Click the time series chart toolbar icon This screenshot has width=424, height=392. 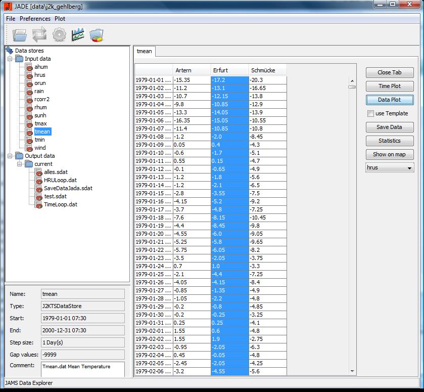pos(78,35)
